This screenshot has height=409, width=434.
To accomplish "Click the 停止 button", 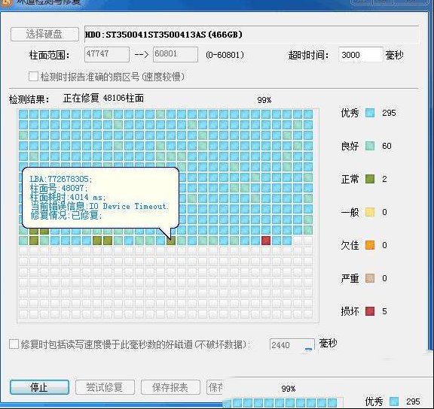I will tap(39, 387).
